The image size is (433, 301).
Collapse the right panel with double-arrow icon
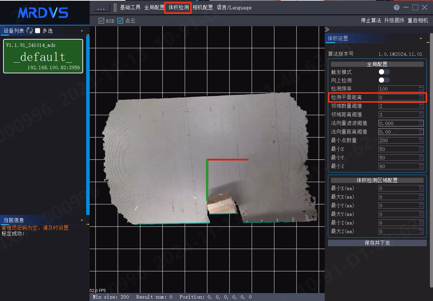point(327,30)
